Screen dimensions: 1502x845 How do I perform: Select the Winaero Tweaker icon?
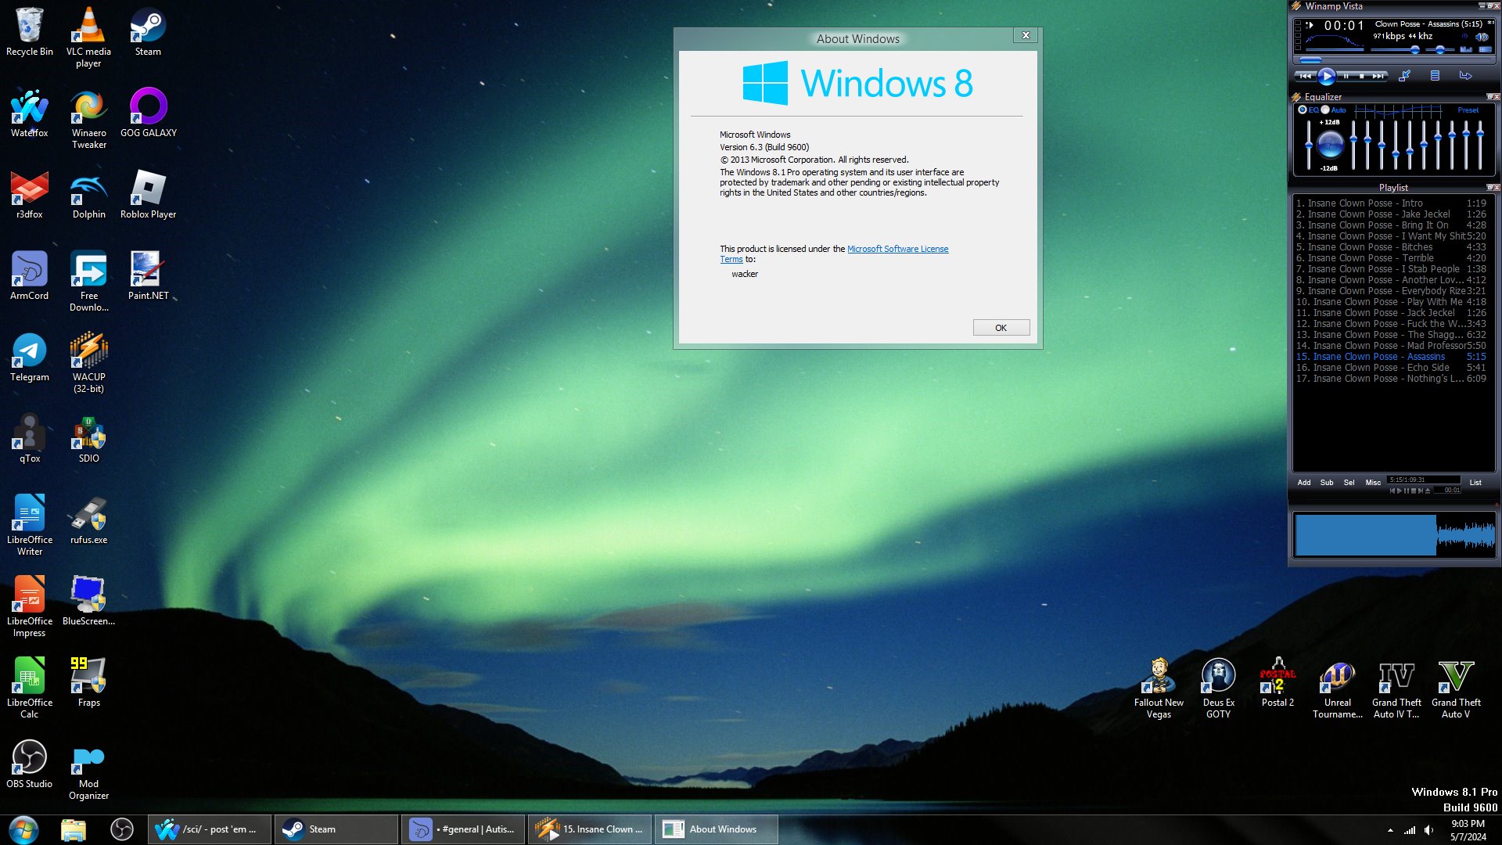(89, 119)
